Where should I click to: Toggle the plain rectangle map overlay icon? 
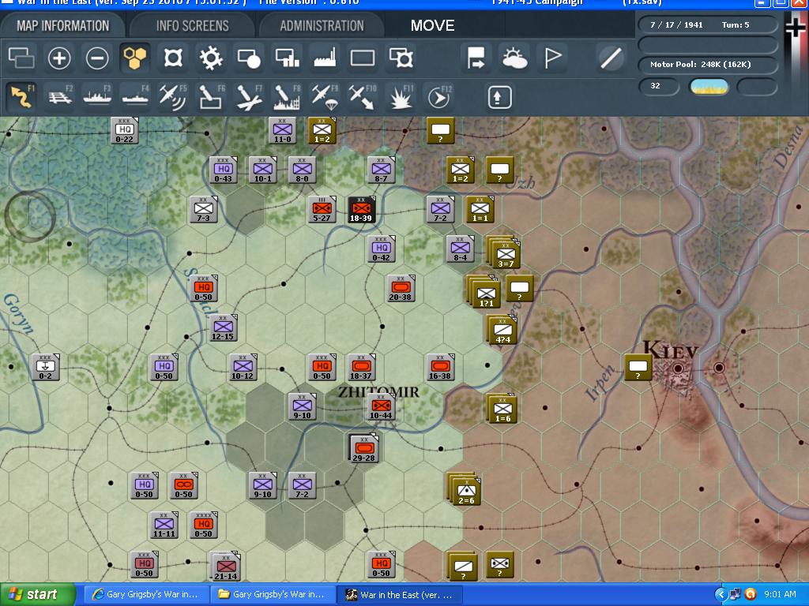click(363, 58)
